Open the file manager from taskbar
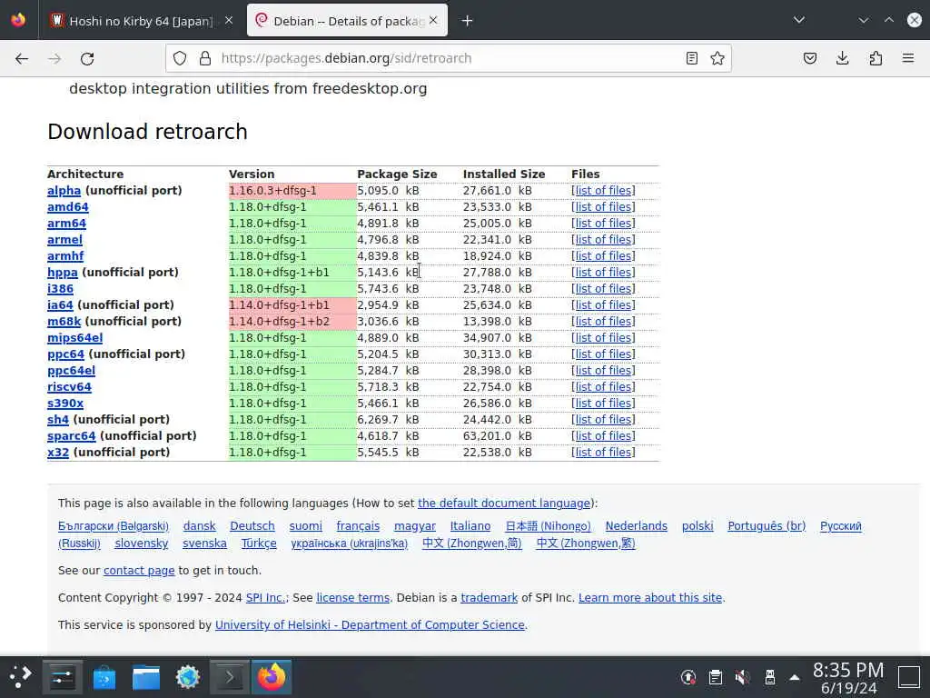Viewport: 930px width, 698px height. pyautogui.click(x=146, y=677)
